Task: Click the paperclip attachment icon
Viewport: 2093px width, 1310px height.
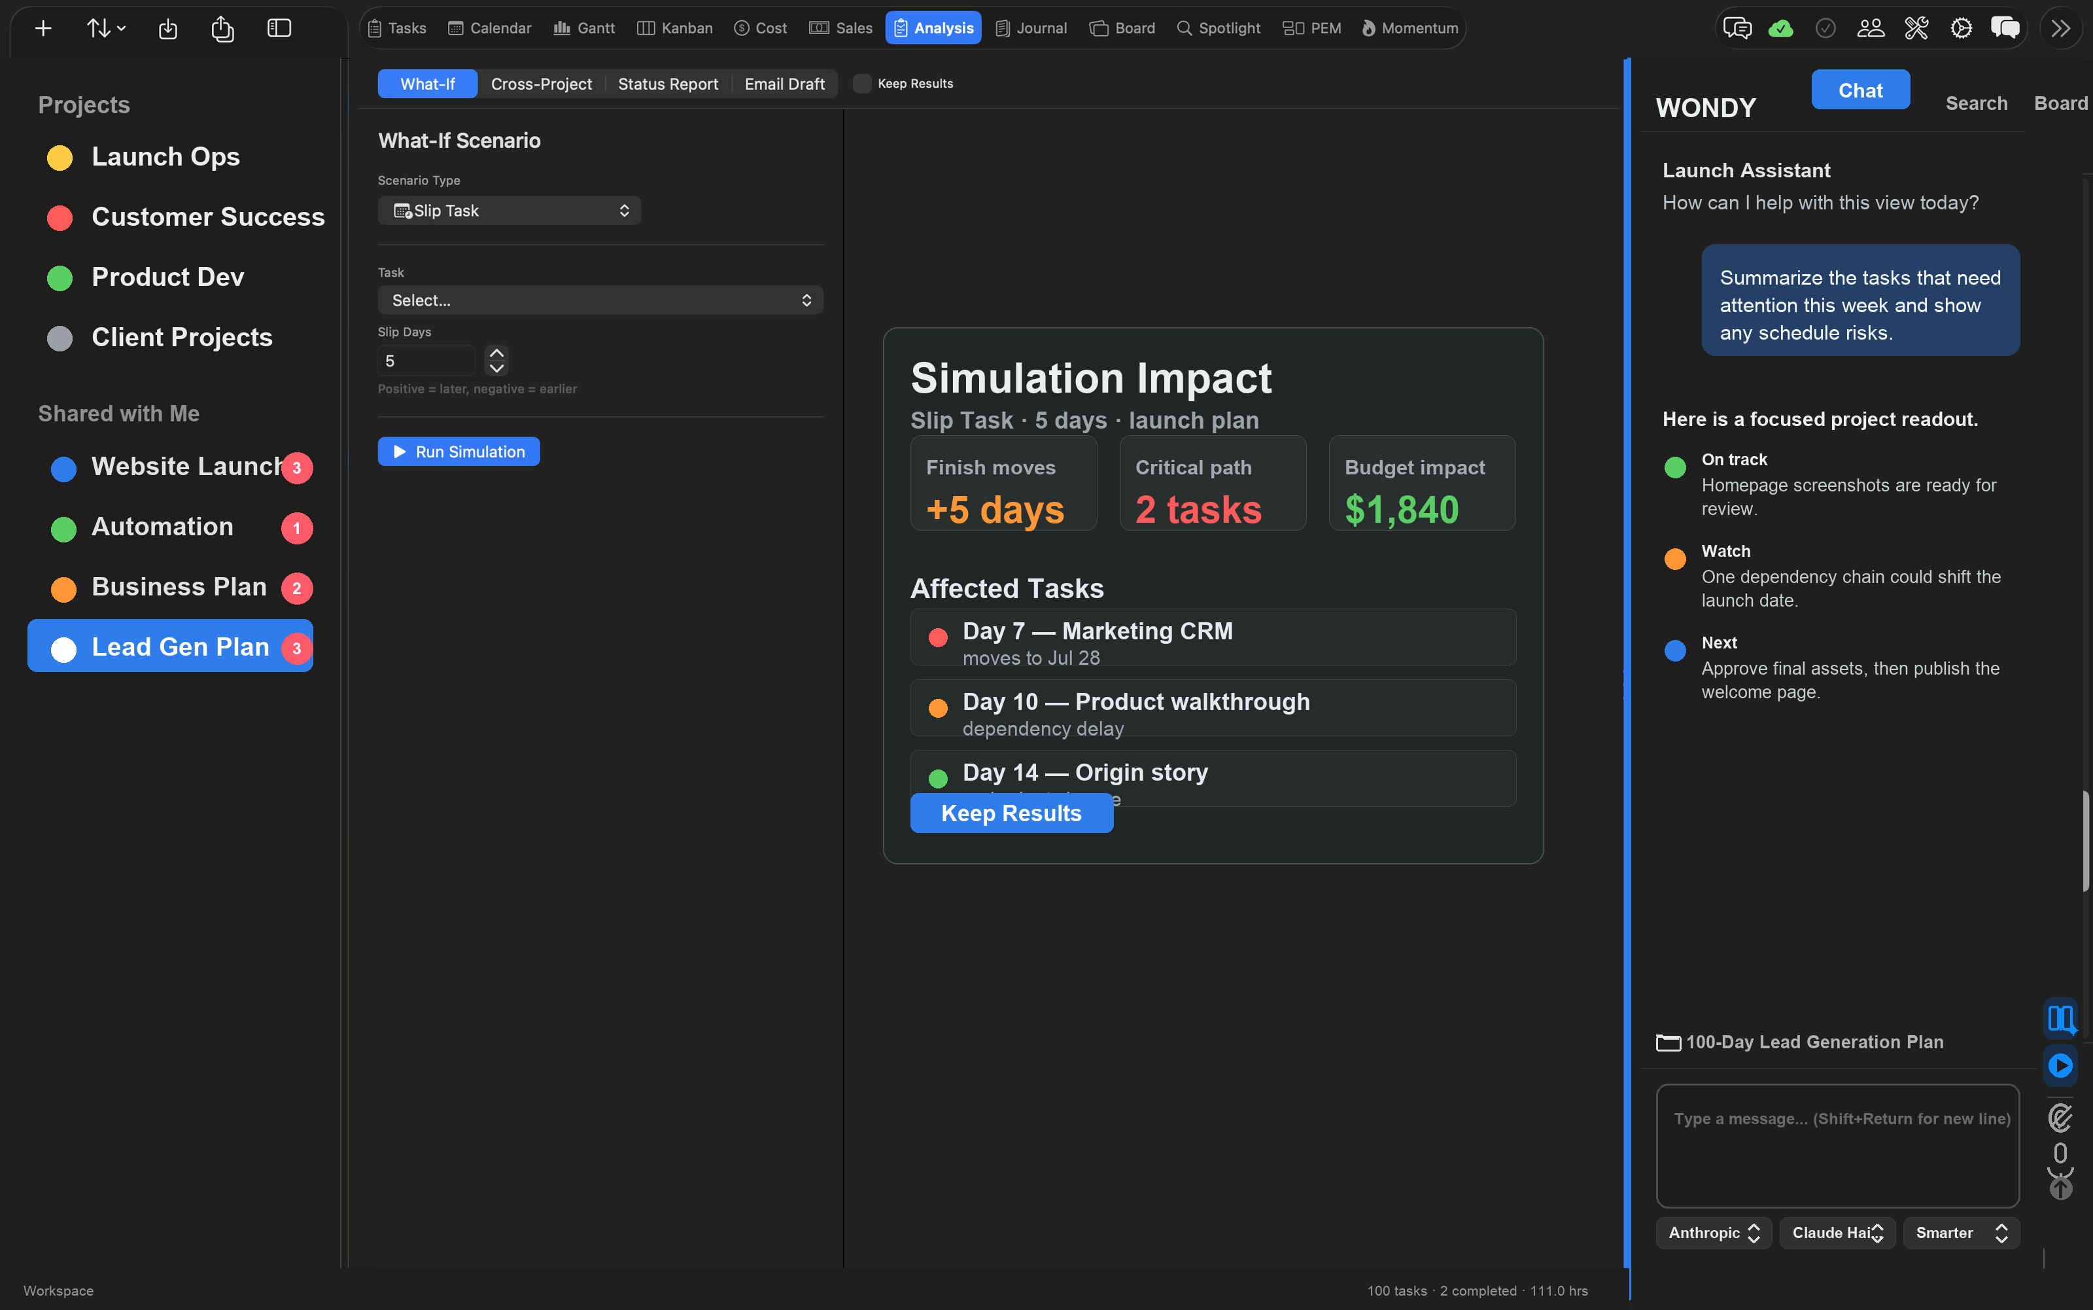Action: pyautogui.click(x=2061, y=1118)
